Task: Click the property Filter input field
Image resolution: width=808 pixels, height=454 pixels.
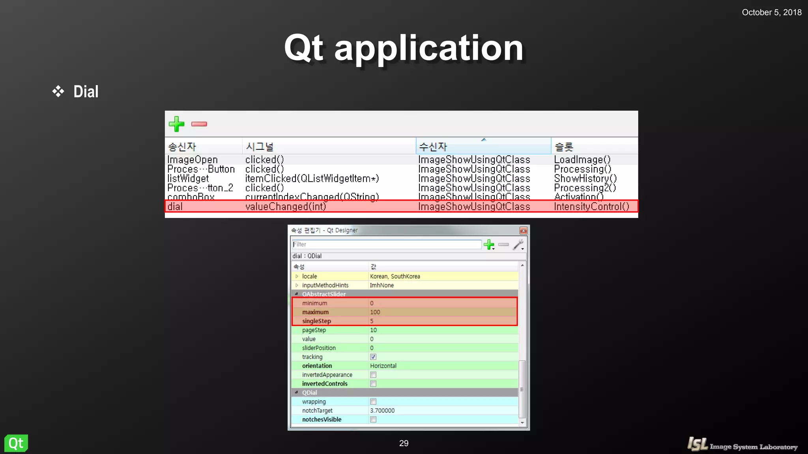Action: click(386, 244)
